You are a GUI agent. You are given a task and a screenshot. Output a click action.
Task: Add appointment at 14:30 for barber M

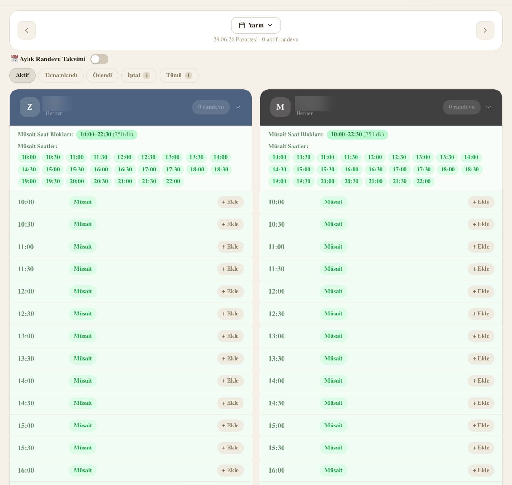tap(481, 403)
